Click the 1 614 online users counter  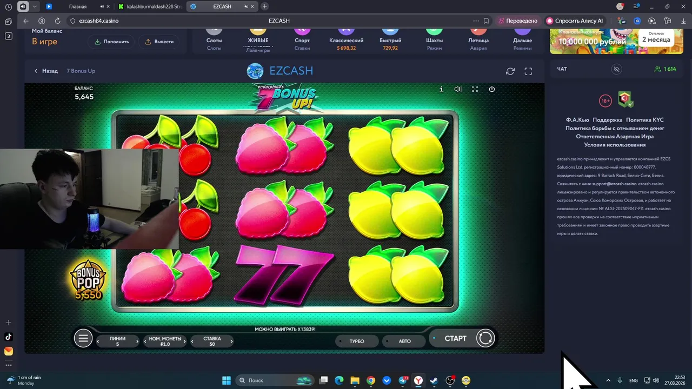pos(665,69)
